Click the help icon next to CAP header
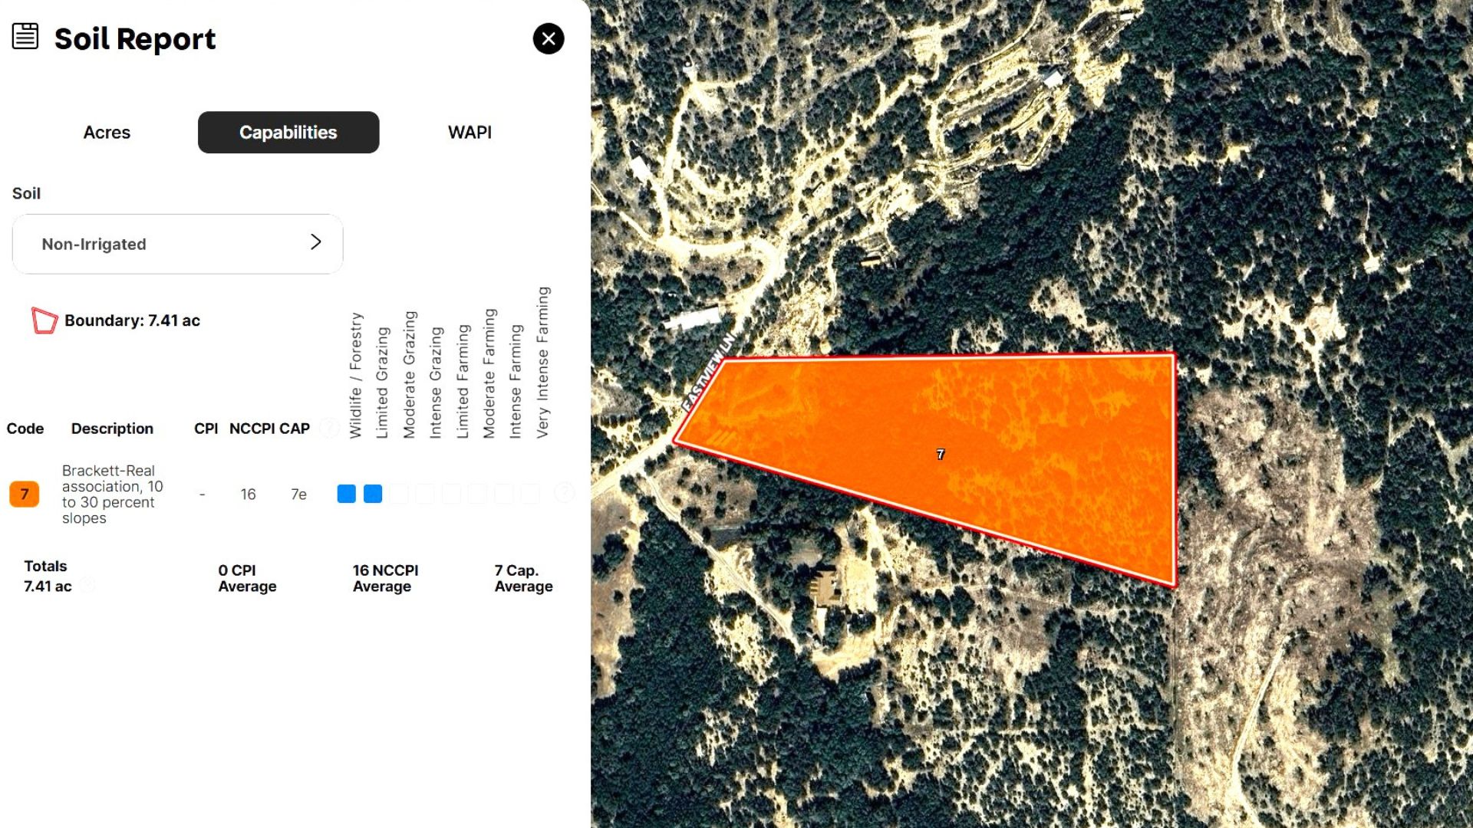Screen dimensions: 1473x828 [329, 429]
